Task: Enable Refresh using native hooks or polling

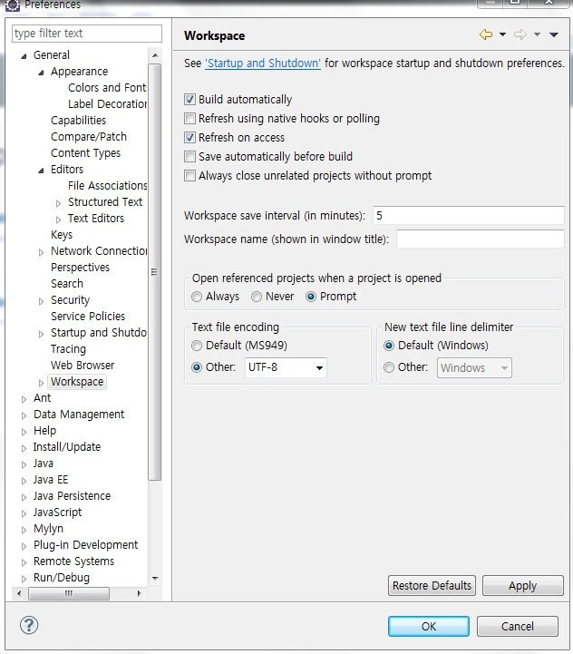Action: point(189,119)
